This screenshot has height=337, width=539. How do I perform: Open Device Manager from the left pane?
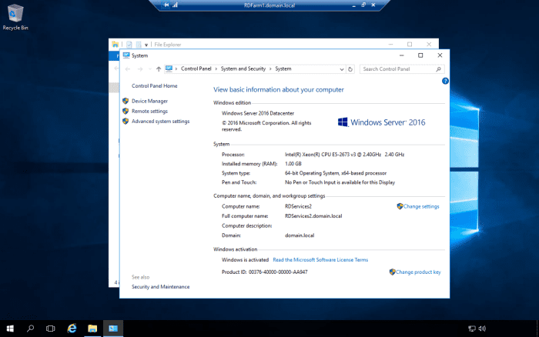pyautogui.click(x=149, y=101)
